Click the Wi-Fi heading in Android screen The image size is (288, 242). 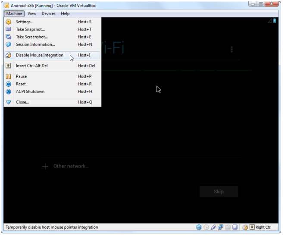(113, 47)
